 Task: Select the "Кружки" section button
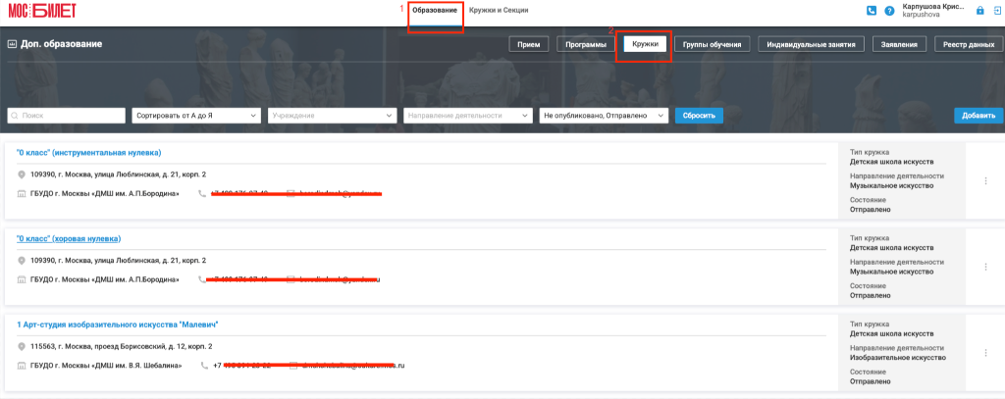pyautogui.click(x=645, y=44)
